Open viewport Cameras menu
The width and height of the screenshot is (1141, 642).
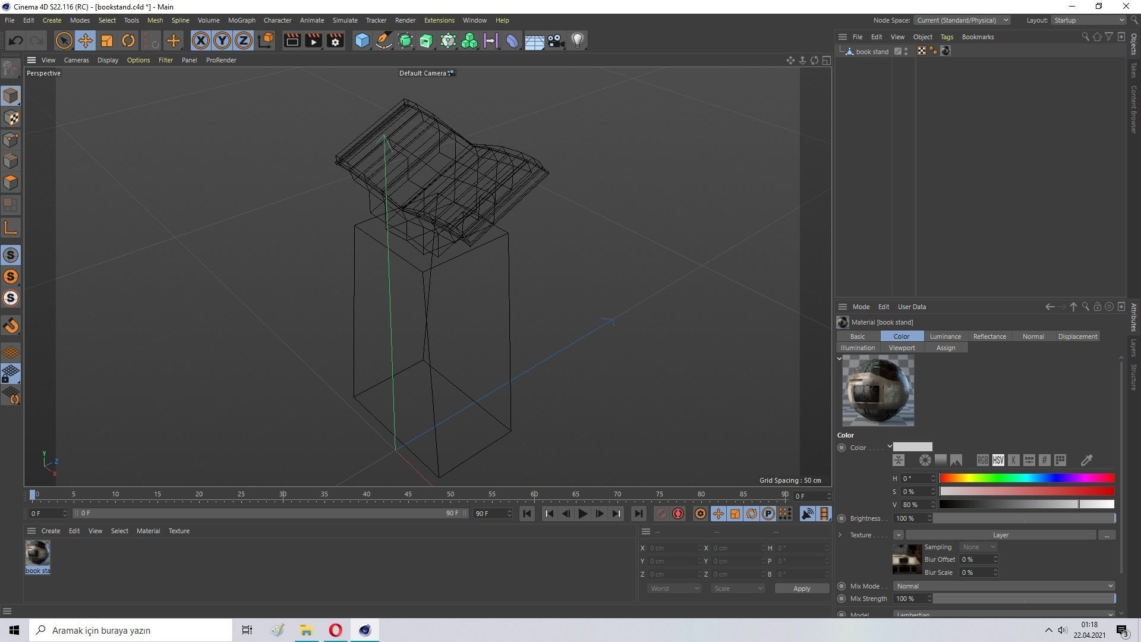76,60
